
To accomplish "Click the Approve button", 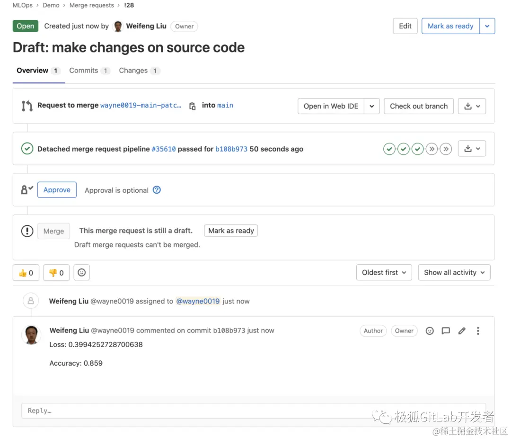I will coord(57,190).
